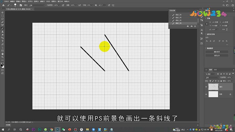
Task: Toggle visibility of the background layer
Action: (x=206, y=94)
